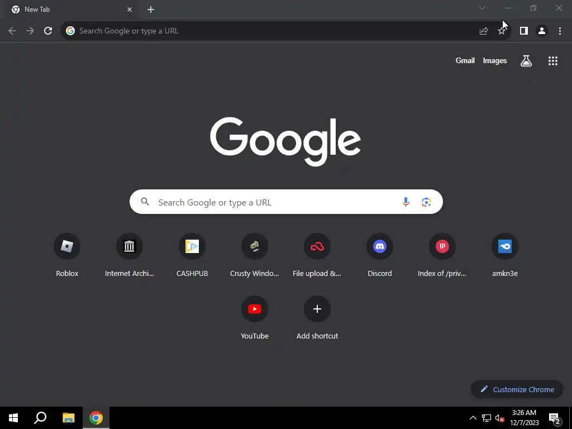
Task: Start a voice search with the microphone
Action: (x=406, y=202)
